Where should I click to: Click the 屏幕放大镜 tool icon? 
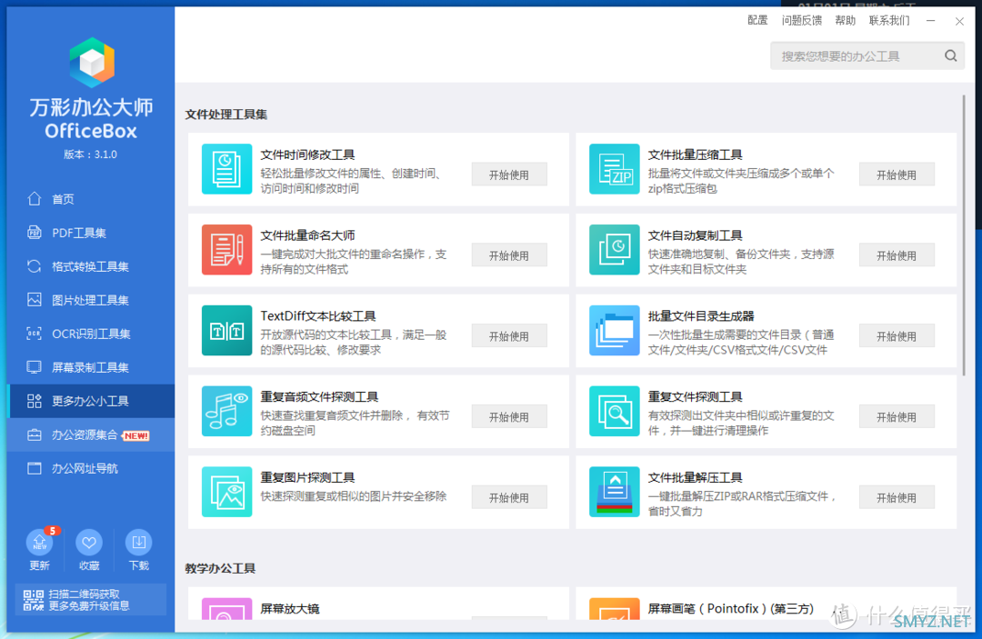[226, 609]
